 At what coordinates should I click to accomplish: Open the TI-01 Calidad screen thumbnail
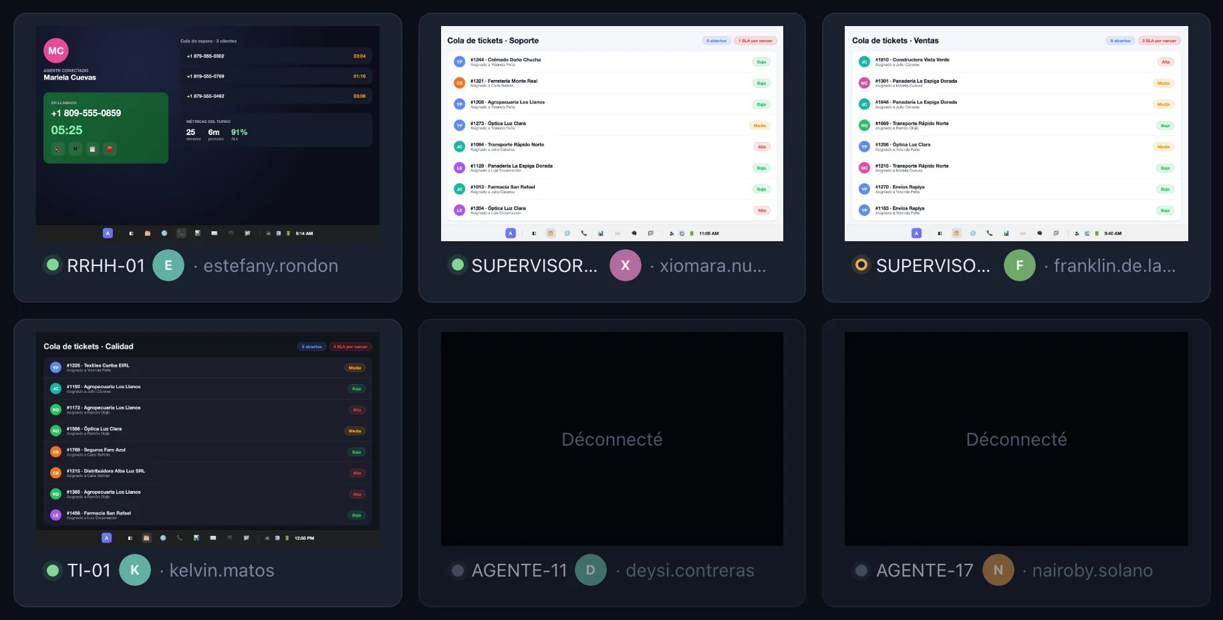(x=208, y=439)
